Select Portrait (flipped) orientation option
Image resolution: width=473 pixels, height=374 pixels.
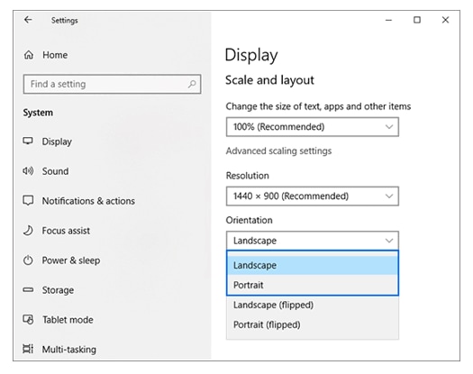[313, 324]
